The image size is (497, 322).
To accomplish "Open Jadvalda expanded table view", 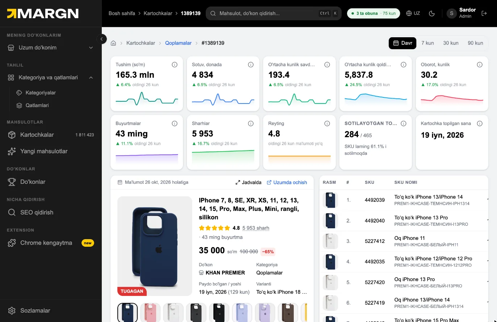I will [x=248, y=182].
